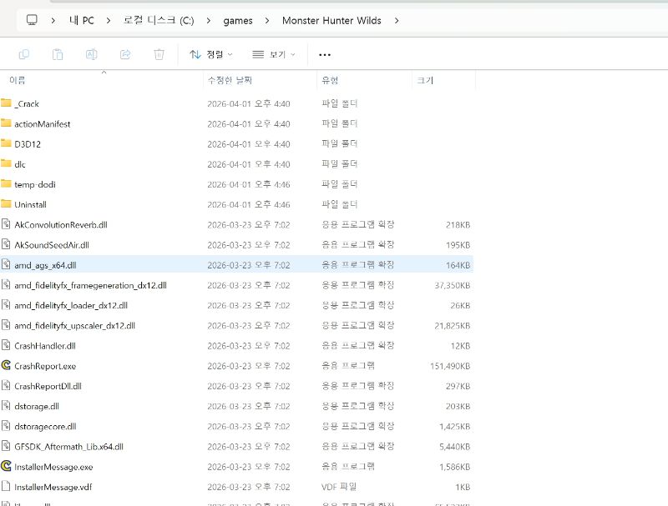Click the Delete trash can icon
Image resolution: width=668 pixels, height=506 pixels.
coord(159,54)
